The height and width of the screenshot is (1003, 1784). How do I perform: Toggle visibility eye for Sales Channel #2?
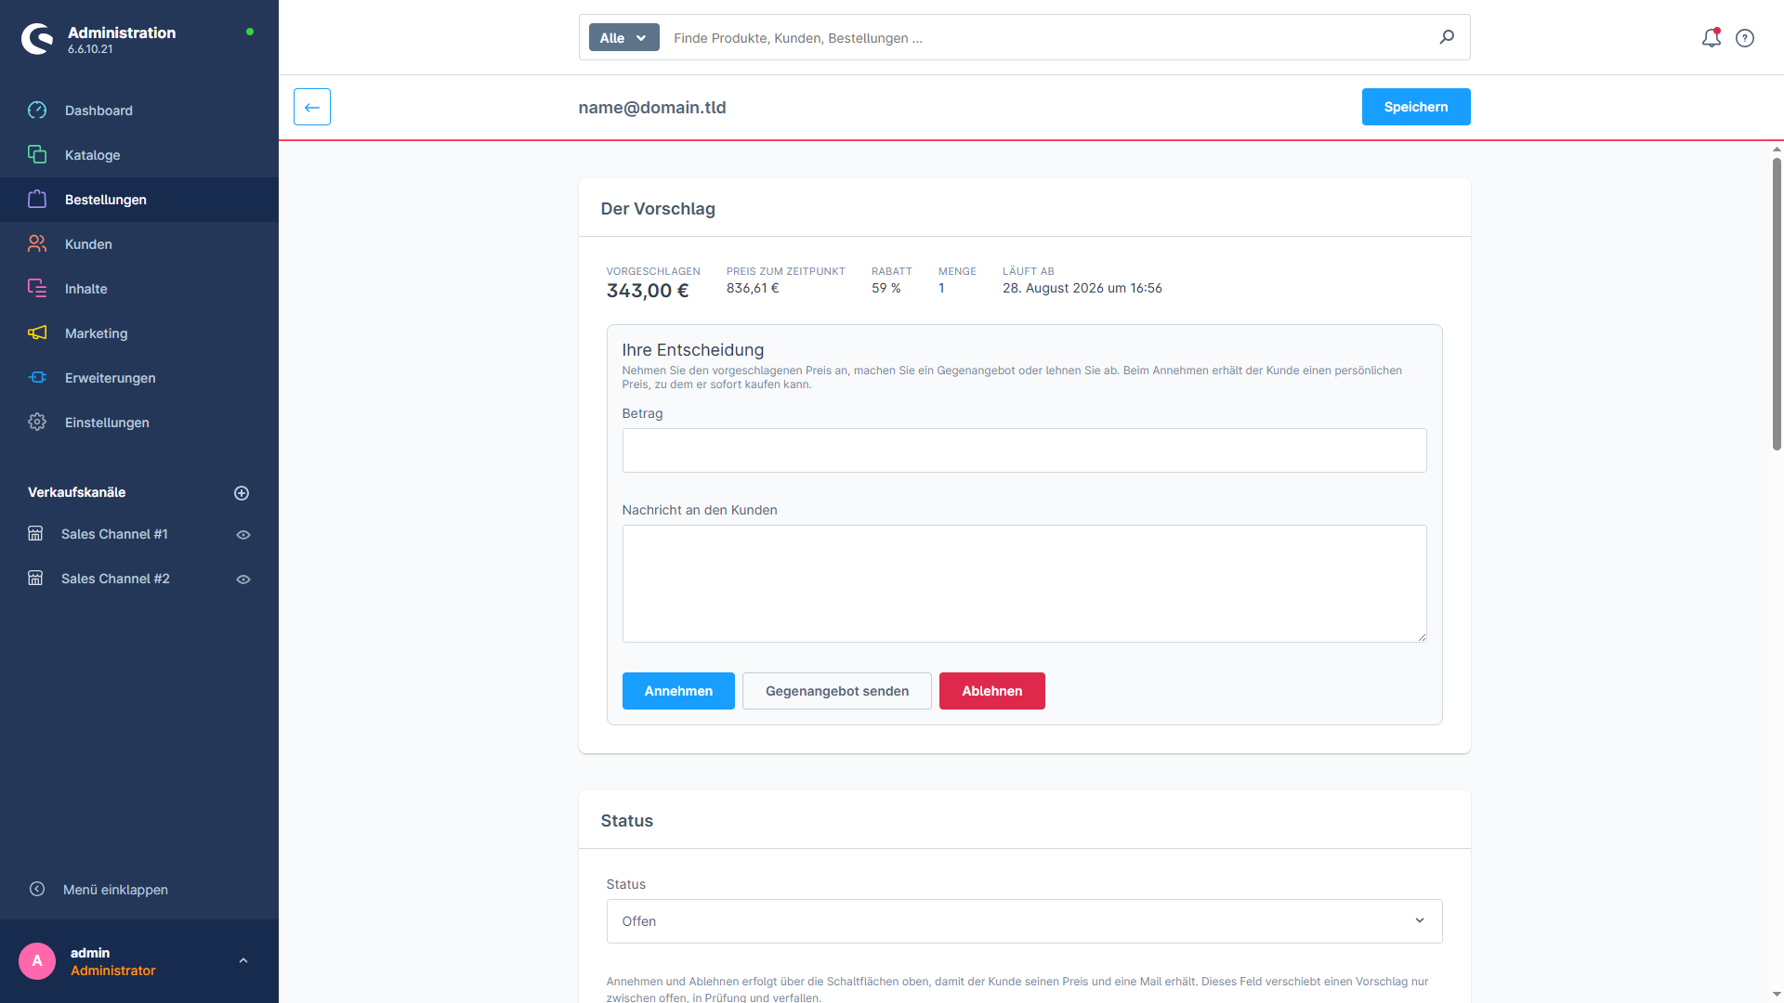coord(243,580)
